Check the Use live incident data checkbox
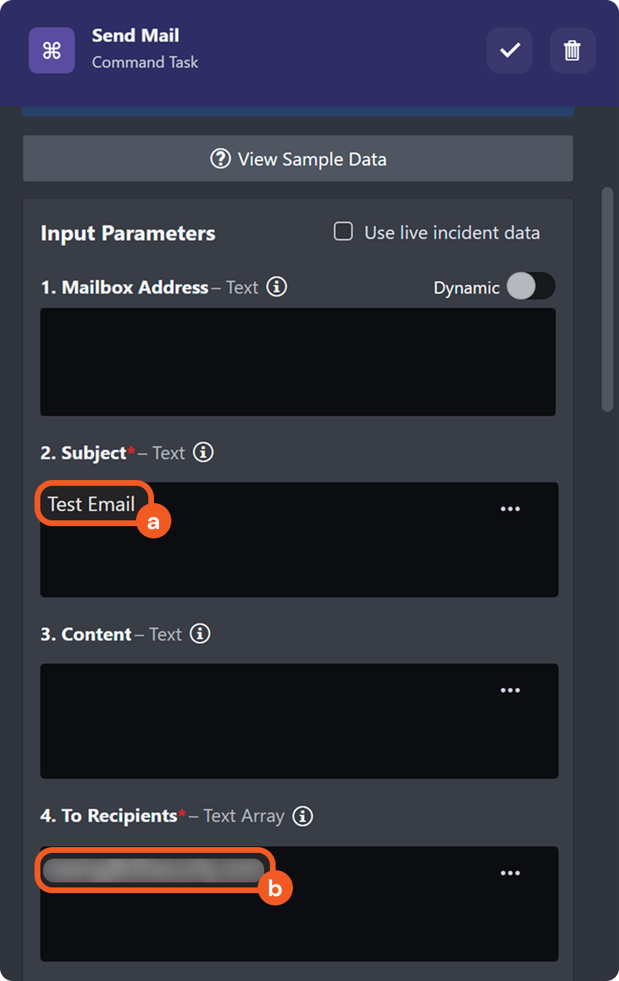The width and height of the screenshot is (619, 981). pos(343,231)
